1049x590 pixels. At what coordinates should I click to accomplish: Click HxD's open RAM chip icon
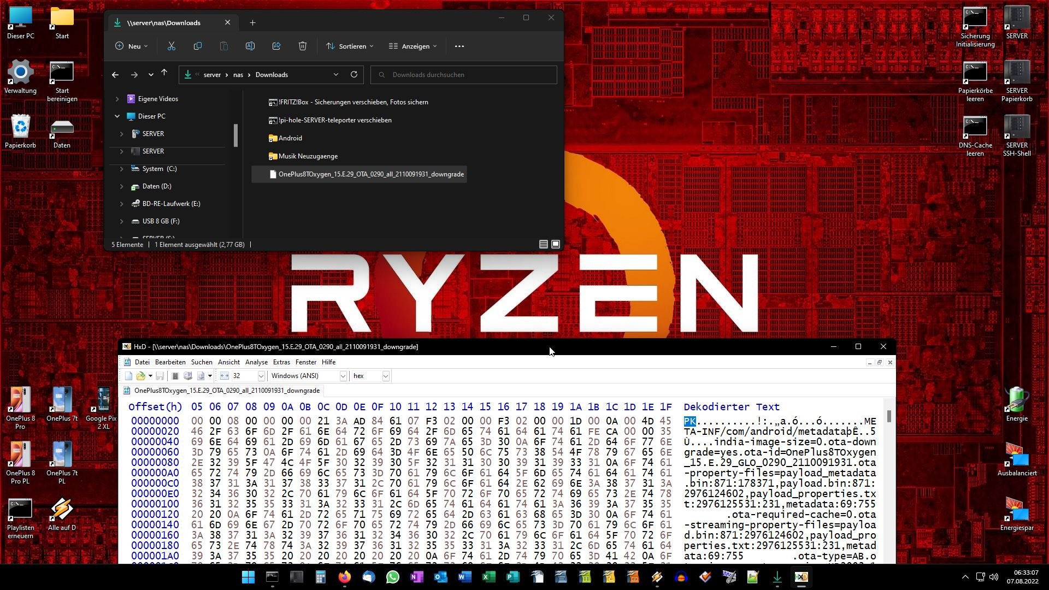175,376
